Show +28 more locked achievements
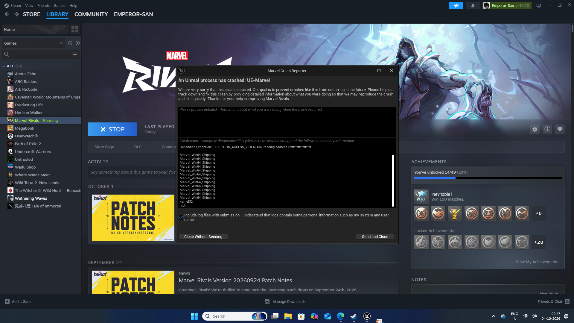Image resolution: width=574 pixels, height=323 pixels. [538, 242]
